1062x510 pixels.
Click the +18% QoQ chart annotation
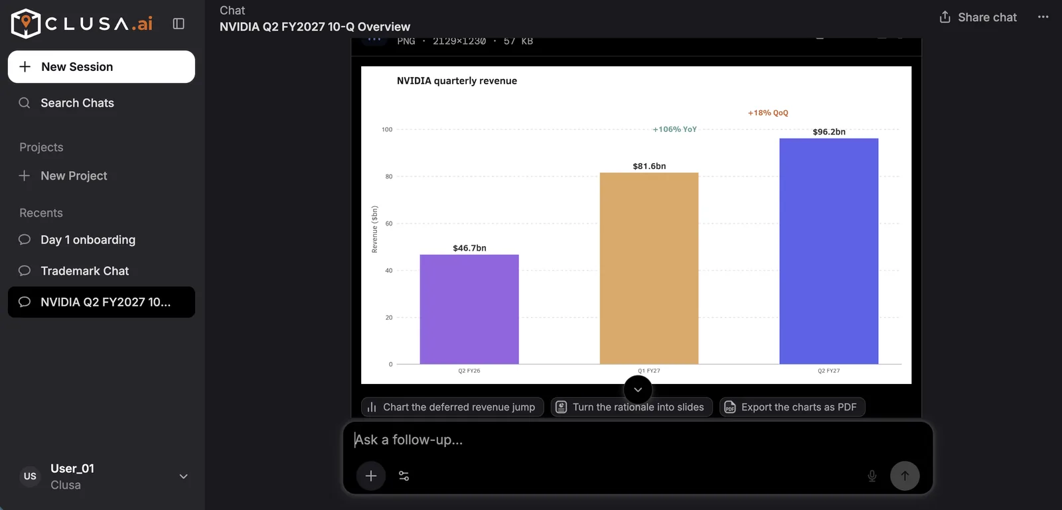pyautogui.click(x=768, y=113)
